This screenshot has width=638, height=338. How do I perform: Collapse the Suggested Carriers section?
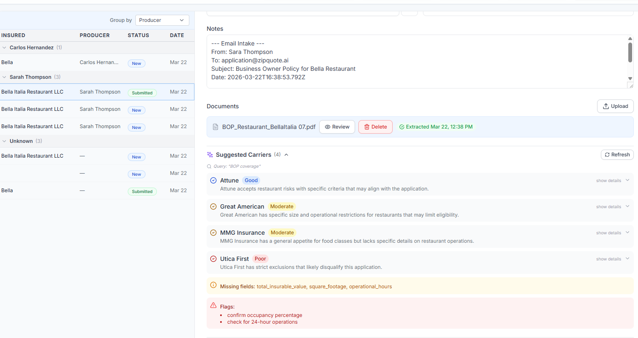click(286, 155)
